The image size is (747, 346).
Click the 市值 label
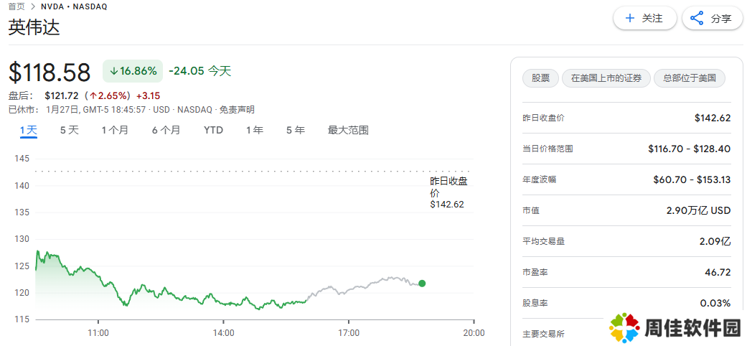[x=531, y=210]
